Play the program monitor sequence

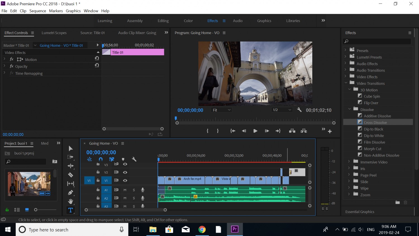255,131
